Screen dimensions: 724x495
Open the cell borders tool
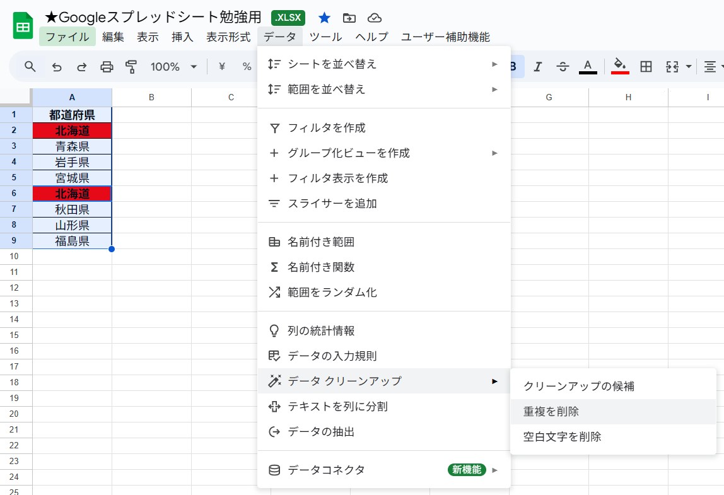click(646, 66)
